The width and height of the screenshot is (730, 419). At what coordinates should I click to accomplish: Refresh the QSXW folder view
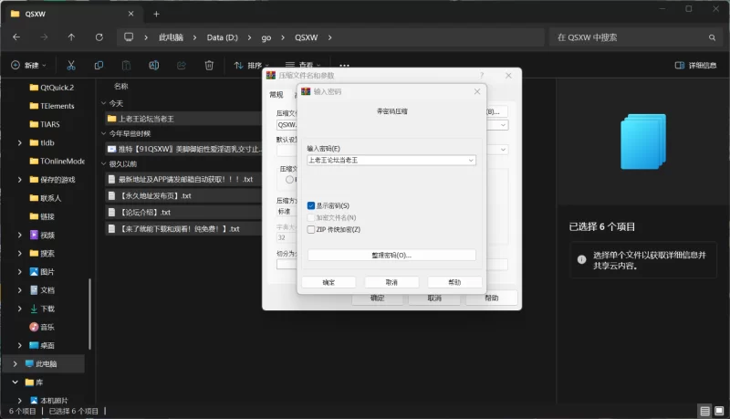tap(99, 37)
